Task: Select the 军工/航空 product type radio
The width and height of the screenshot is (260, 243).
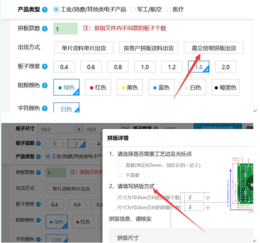Action: point(133,9)
